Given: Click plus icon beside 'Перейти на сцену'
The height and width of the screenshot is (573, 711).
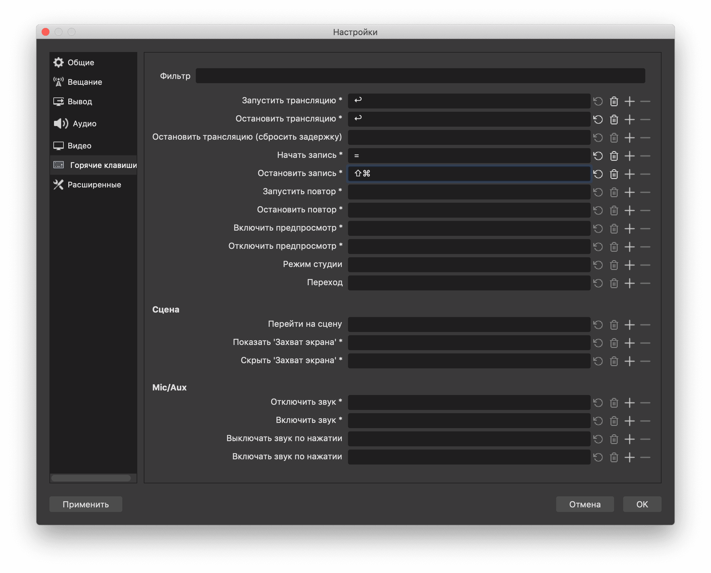Looking at the screenshot, I should click(x=629, y=325).
